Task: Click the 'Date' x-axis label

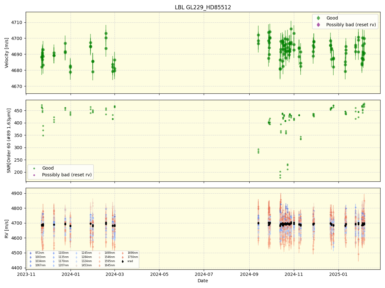Action: pyautogui.click(x=203, y=281)
